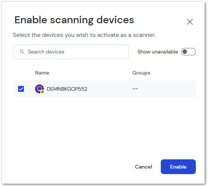Click the instruction text about activating a scanner

click(84, 35)
